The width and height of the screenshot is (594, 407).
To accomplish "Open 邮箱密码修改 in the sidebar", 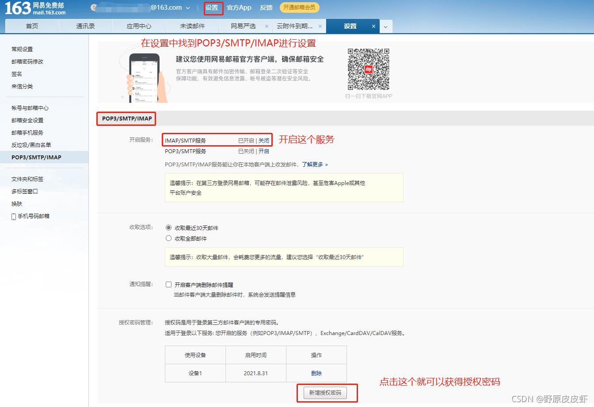I will point(27,62).
